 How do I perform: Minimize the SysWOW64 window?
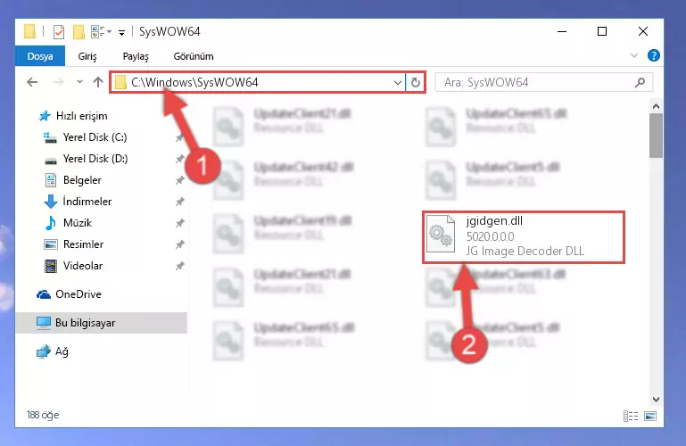(562, 31)
